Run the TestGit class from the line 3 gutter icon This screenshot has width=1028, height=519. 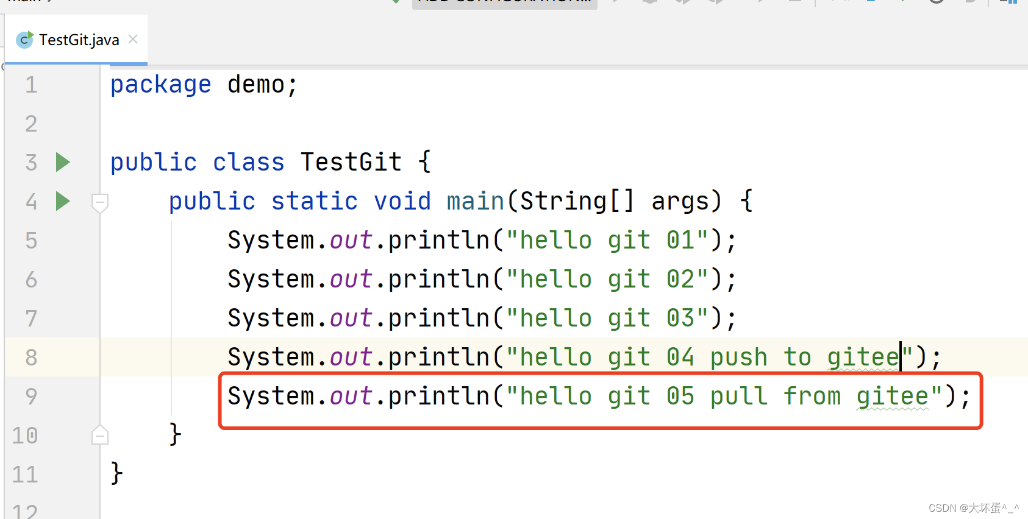click(x=63, y=162)
